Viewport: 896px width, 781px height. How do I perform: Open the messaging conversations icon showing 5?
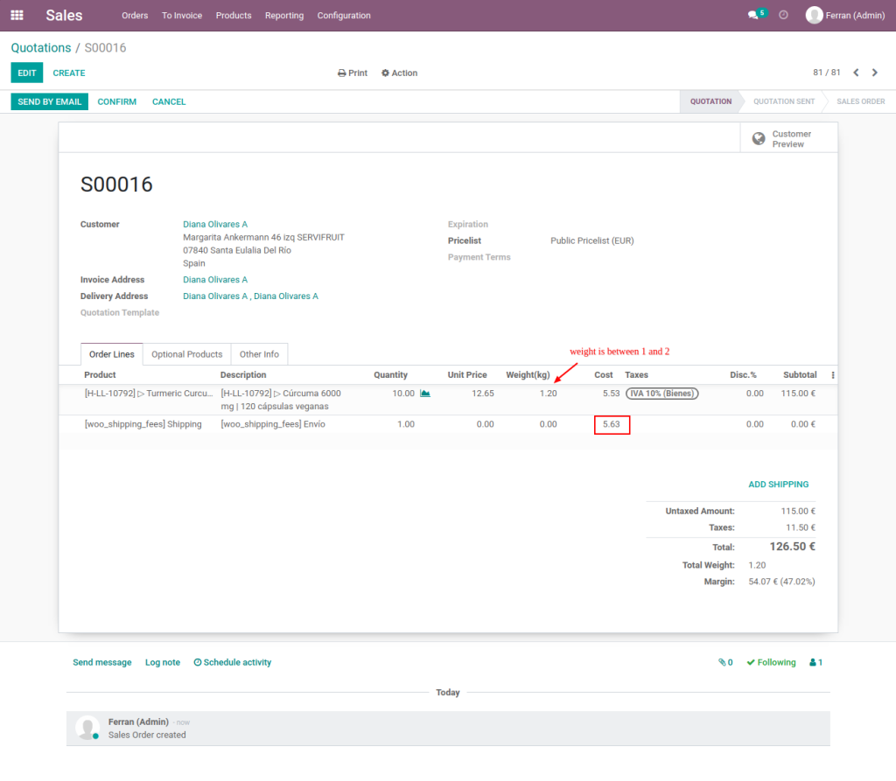pos(752,15)
